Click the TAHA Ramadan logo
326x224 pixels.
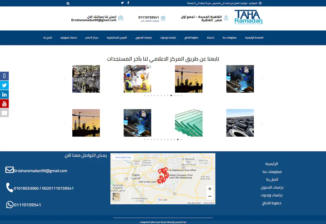(248, 17)
